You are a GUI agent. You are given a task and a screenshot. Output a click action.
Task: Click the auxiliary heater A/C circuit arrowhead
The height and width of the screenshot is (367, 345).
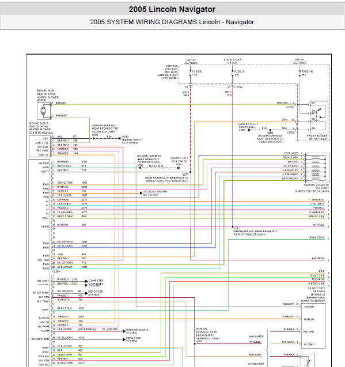point(141,193)
